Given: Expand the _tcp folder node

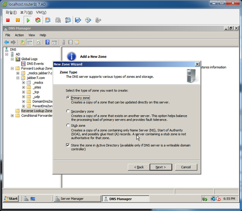Looking at the screenshot, I should click(23, 92).
